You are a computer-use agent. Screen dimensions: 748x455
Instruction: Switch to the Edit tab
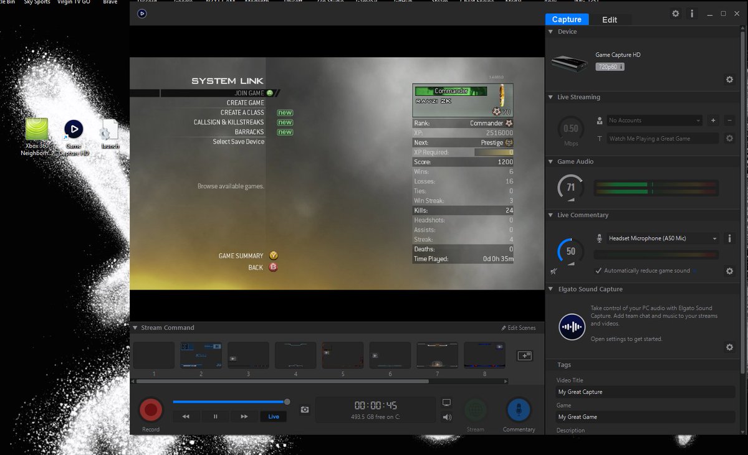(610, 19)
